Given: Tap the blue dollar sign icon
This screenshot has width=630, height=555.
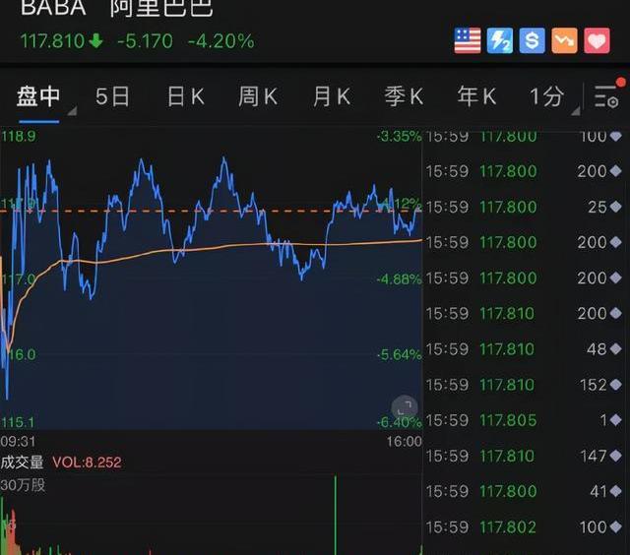Looking at the screenshot, I should [532, 40].
